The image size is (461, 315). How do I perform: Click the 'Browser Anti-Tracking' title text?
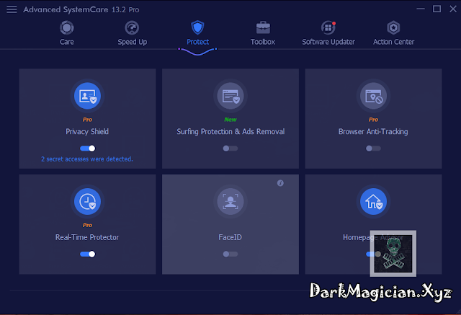[373, 131]
